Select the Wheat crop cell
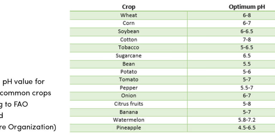Viewport: 275px width, 137px height. [129, 15]
